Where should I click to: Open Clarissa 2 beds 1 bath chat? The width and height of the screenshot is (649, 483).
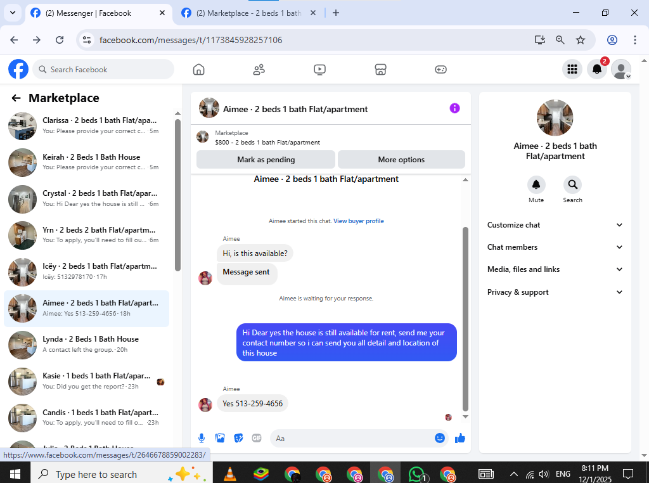tap(87, 126)
